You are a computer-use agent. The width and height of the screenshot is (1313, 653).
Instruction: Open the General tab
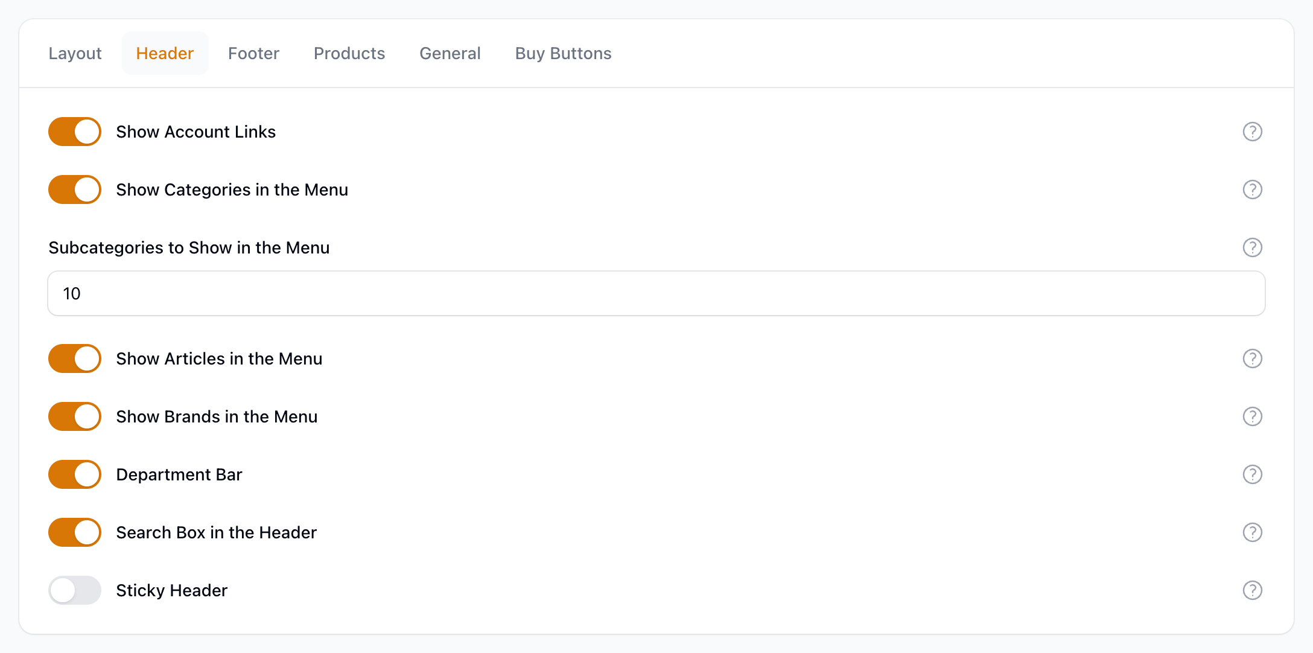point(450,53)
